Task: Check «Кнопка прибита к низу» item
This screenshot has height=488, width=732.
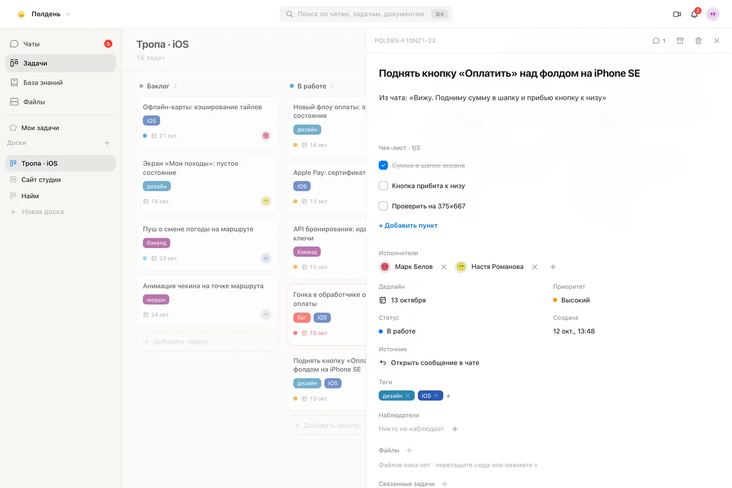Action: (383, 186)
